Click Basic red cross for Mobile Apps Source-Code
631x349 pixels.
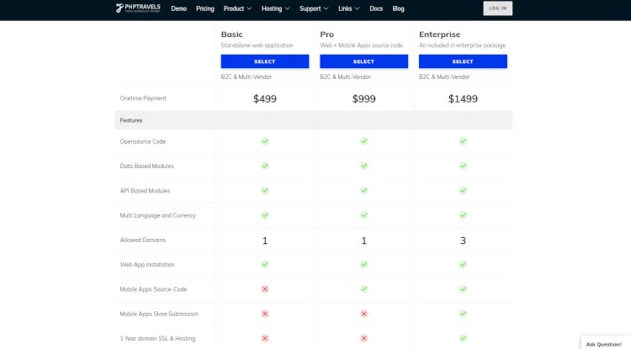point(265,289)
